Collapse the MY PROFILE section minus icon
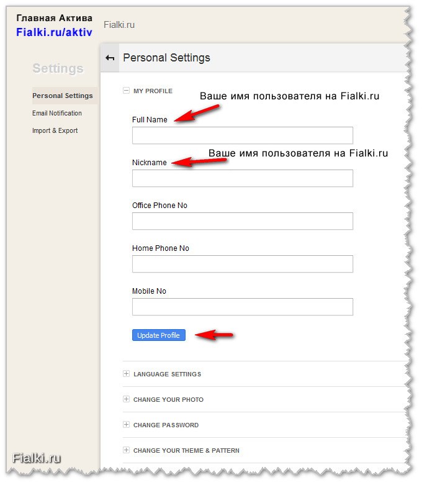Viewport: 422px width, 485px height. (126, 91)
